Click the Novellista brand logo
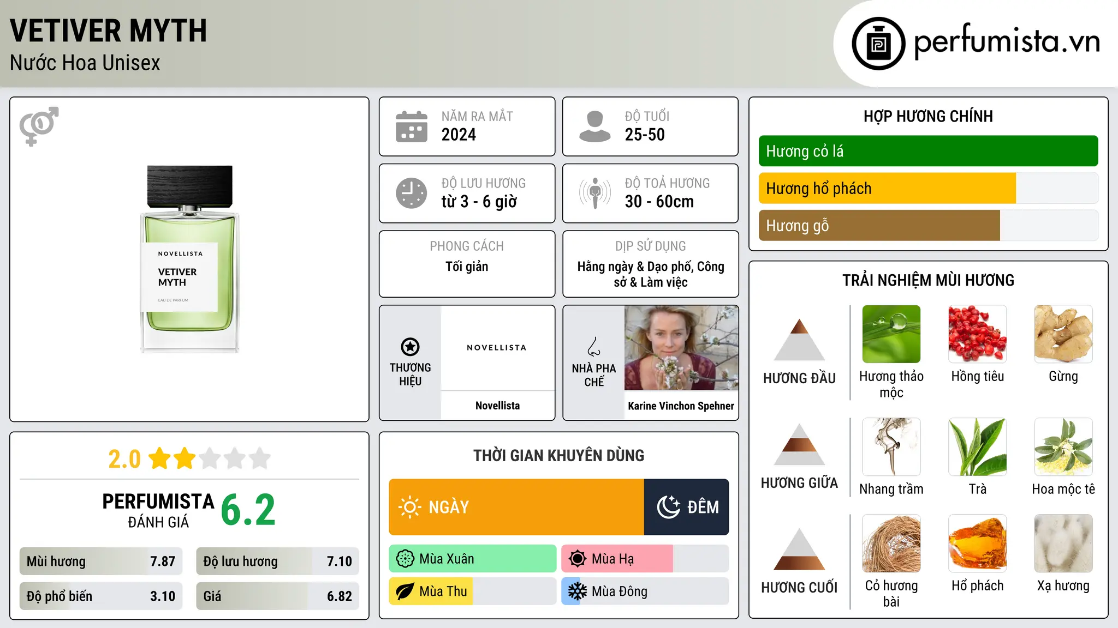1118x628 pixels. coord(497,348)
